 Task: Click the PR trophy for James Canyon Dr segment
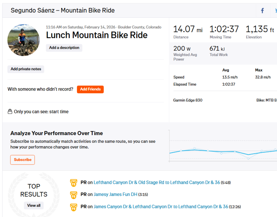[x=73, y=207]
